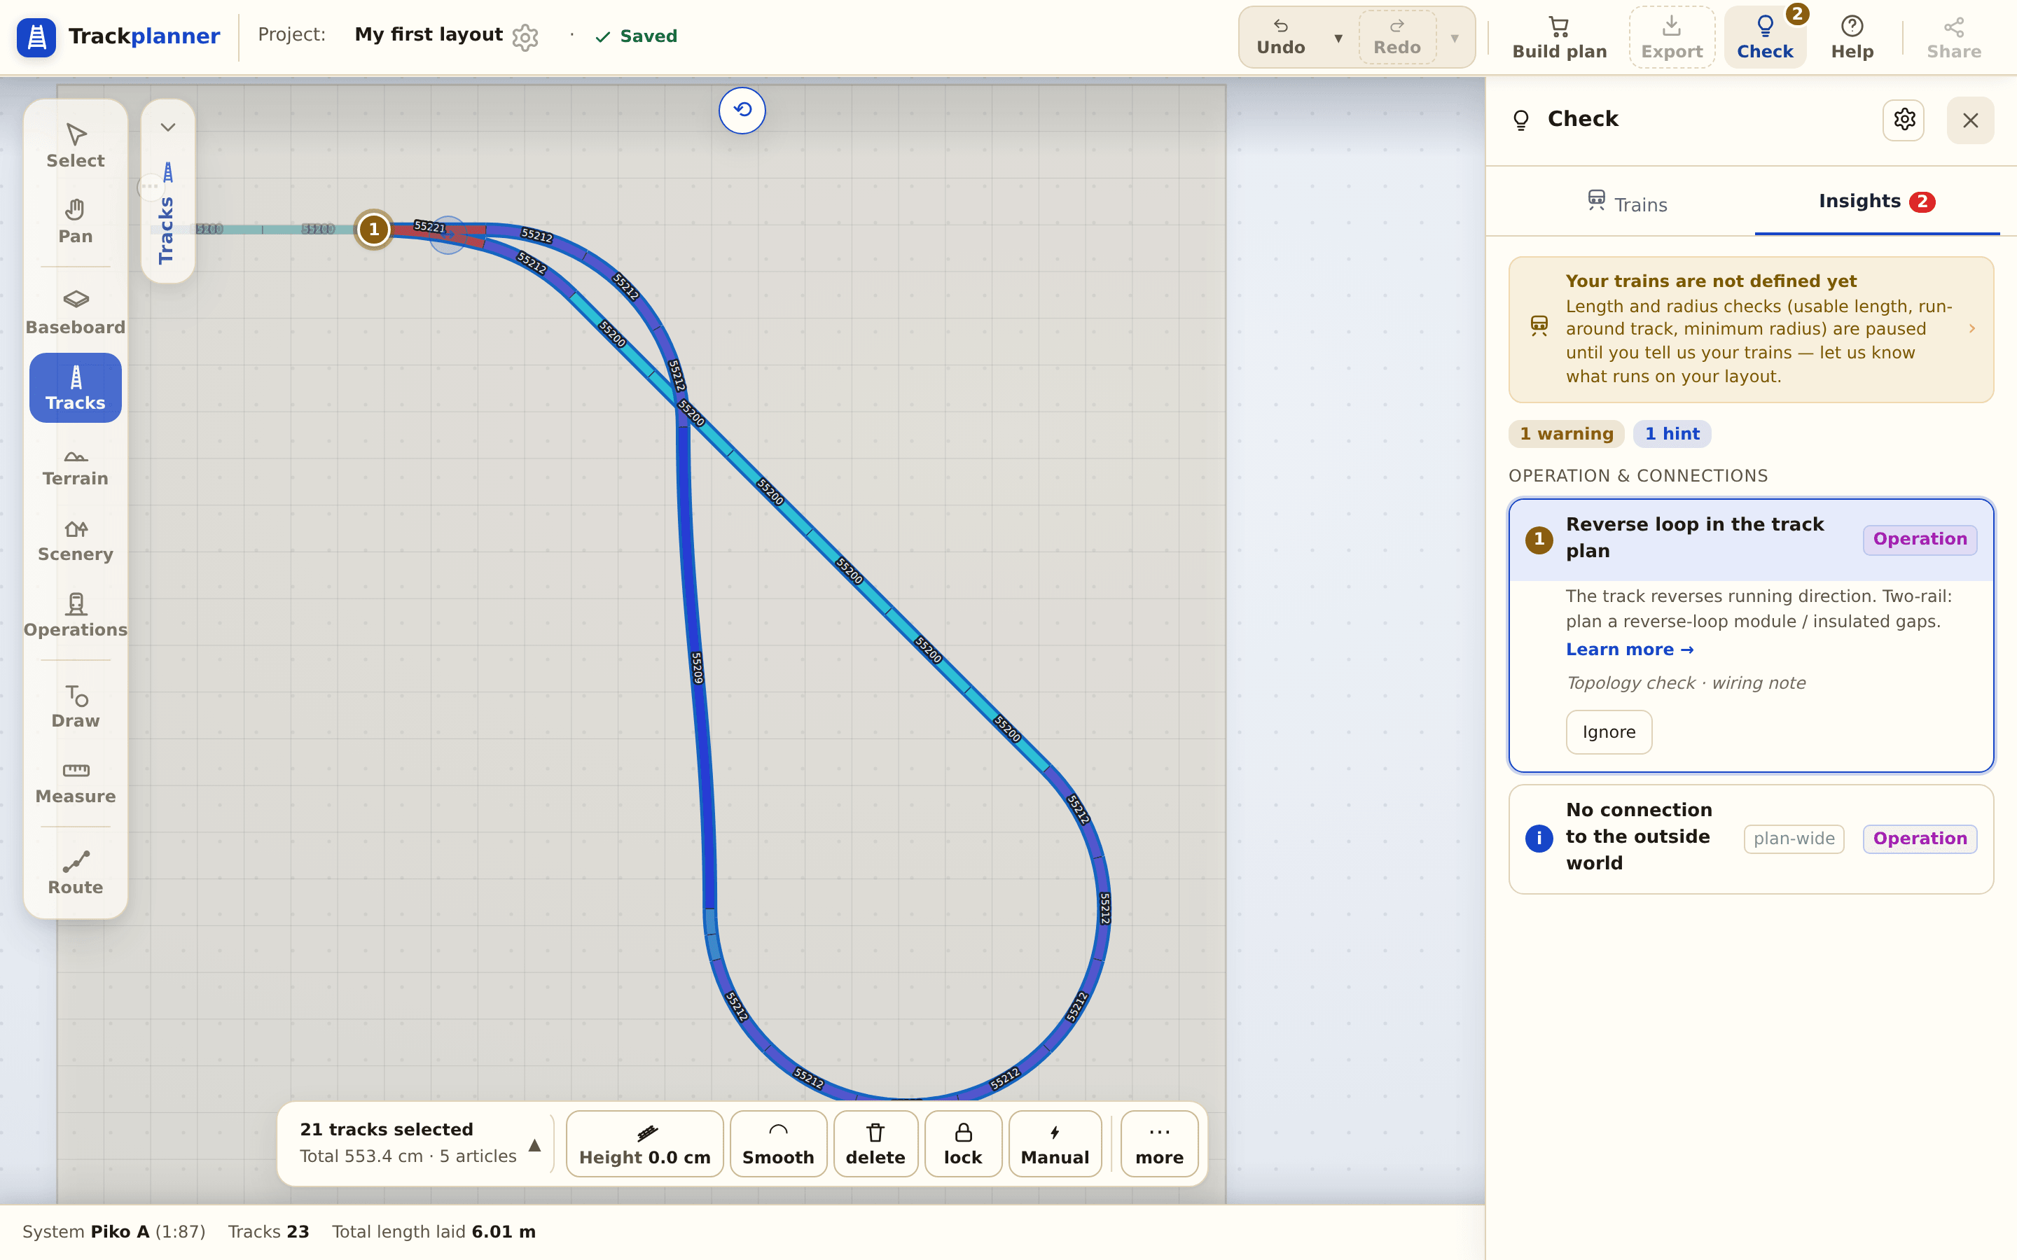The width and height of the screenshot is (2017, 1260).
Task: Ignore the reverse loop warning
Action: 1609,732
